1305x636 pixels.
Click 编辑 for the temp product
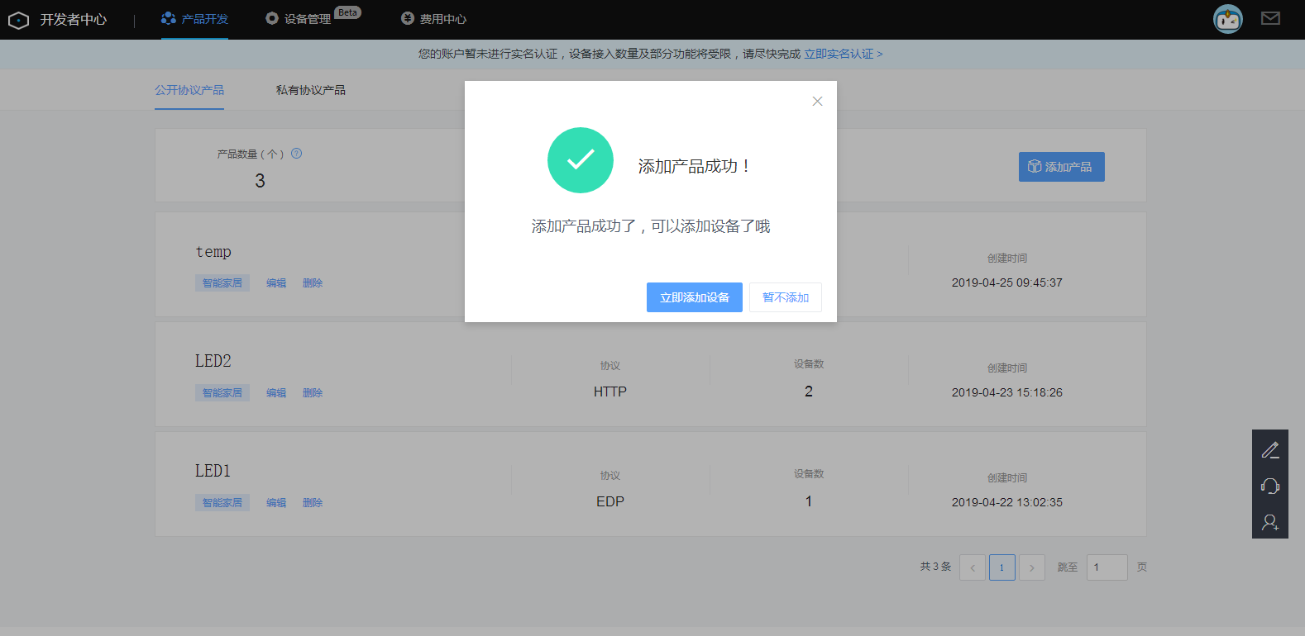pyautogui.click(x=276, y=283)
